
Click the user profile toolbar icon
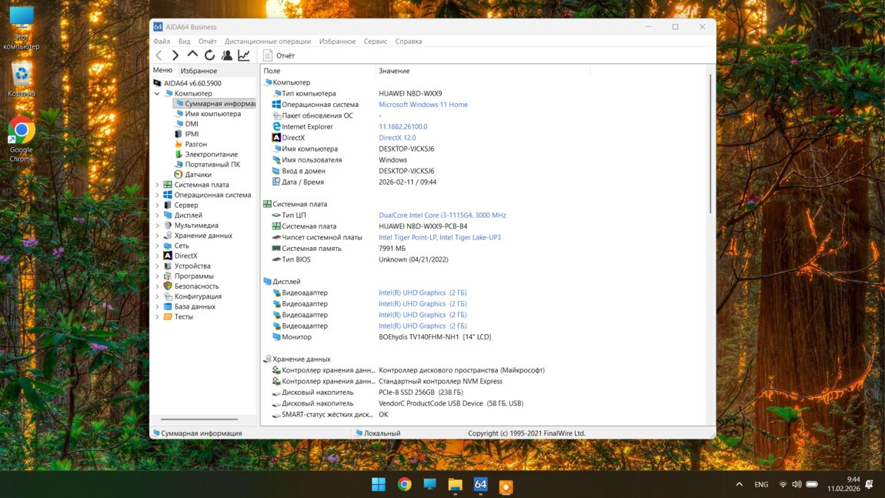[226, 55]
